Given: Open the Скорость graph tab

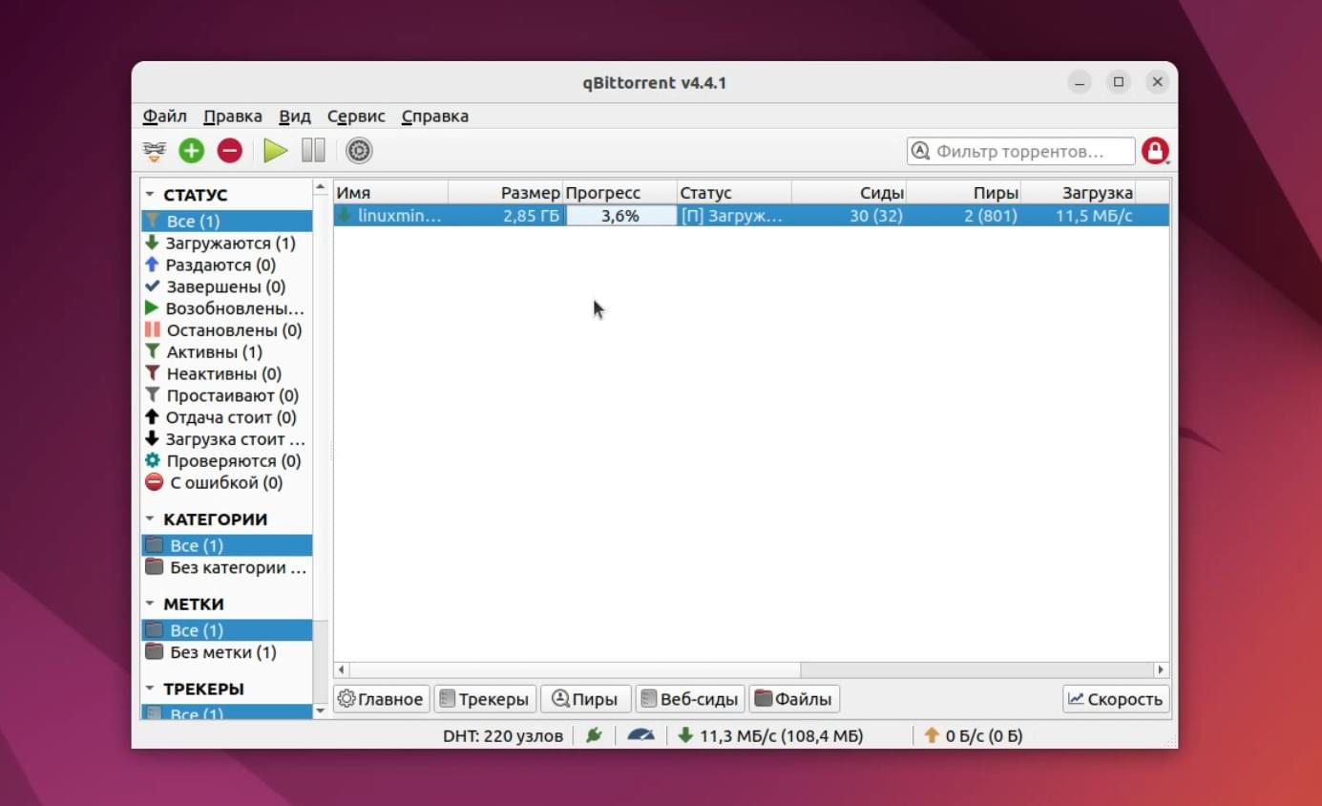Looking at the screenshot, I should pos(1116,699).
